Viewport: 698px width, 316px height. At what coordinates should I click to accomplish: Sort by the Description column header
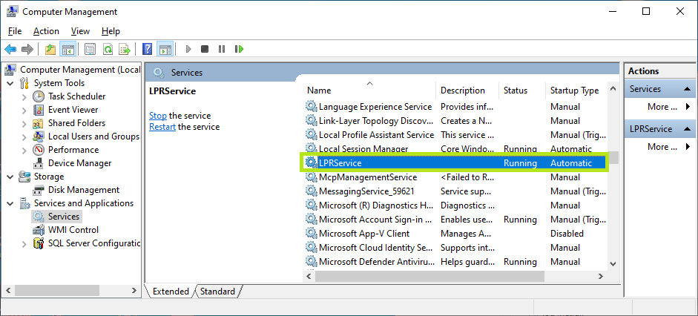pyautogui.click(x=467, y=90)
